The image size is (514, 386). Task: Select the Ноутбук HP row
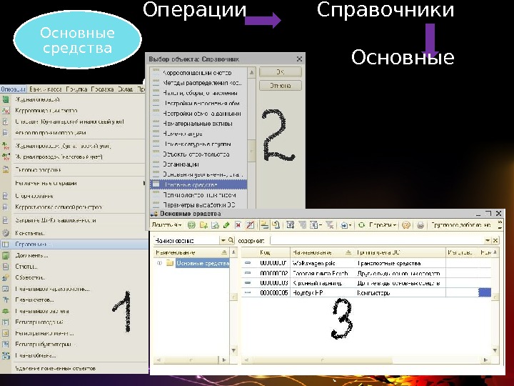[x=366, y=292]
